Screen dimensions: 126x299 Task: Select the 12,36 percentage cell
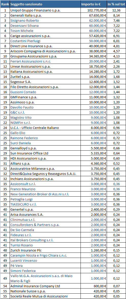tap(116, 10)
